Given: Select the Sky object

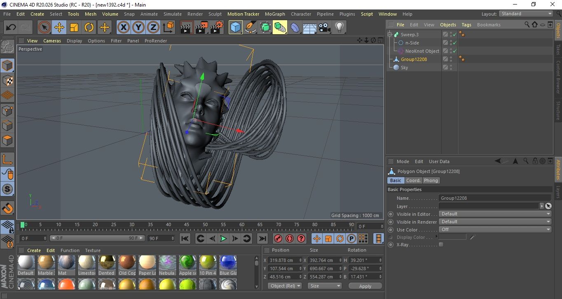Looking at the screenshot, I should (404, 68).
